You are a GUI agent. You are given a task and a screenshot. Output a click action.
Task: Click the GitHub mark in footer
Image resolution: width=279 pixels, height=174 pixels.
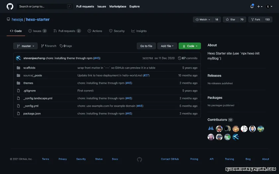tap(139, 159)
